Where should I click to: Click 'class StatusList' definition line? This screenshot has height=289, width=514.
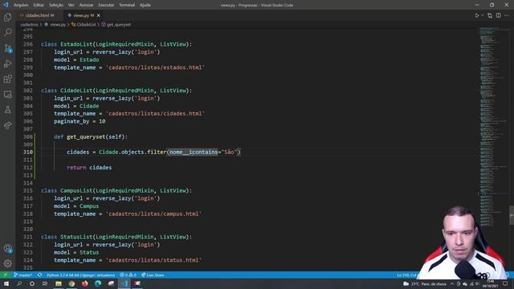pos(116,237)
